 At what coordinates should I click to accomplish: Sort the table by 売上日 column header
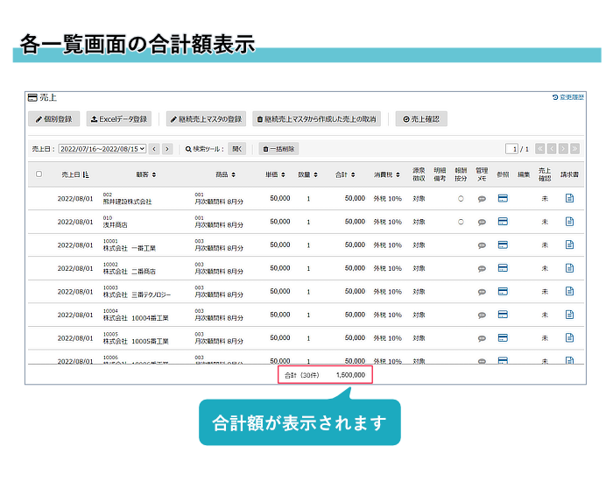pyautogui.click(x=75, y=174)
